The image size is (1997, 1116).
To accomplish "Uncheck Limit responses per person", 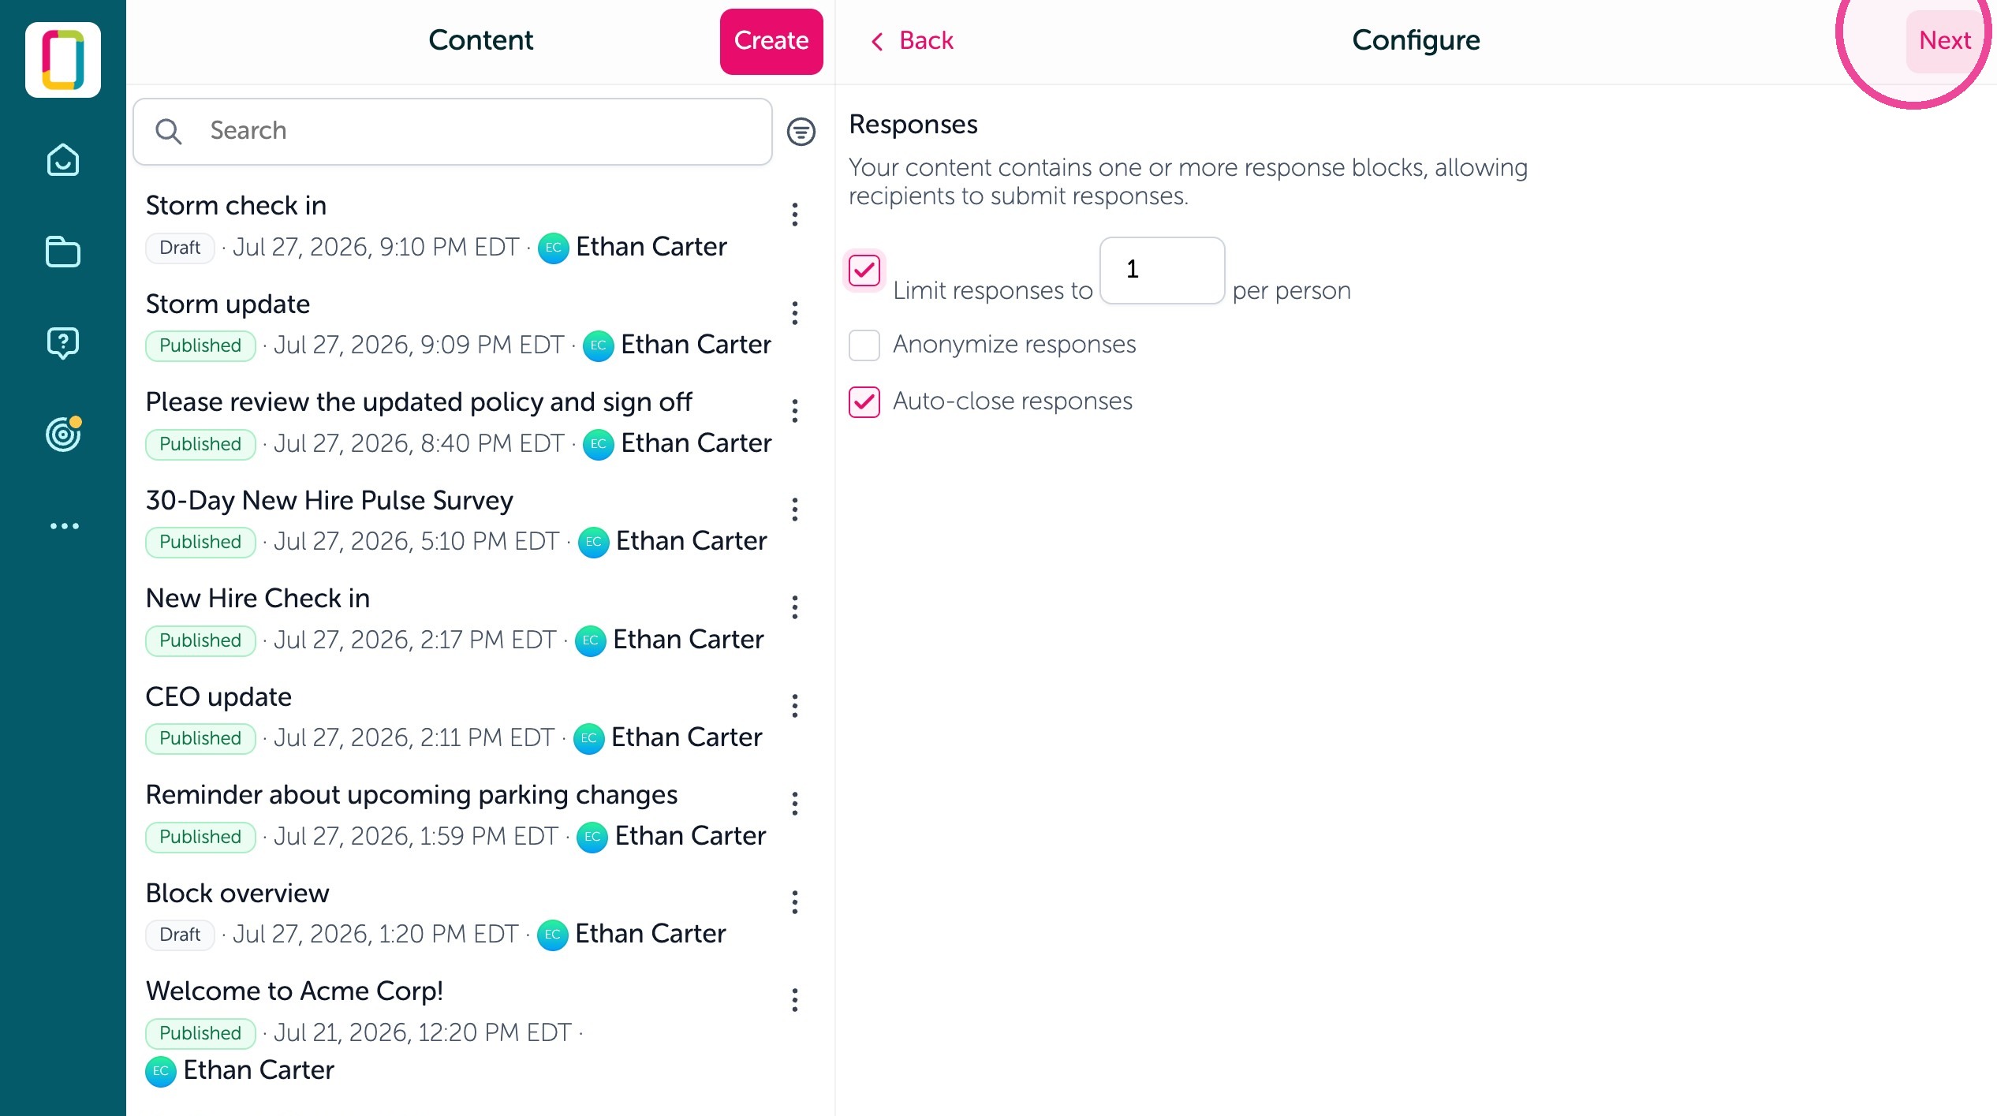I will coord(864,271).
